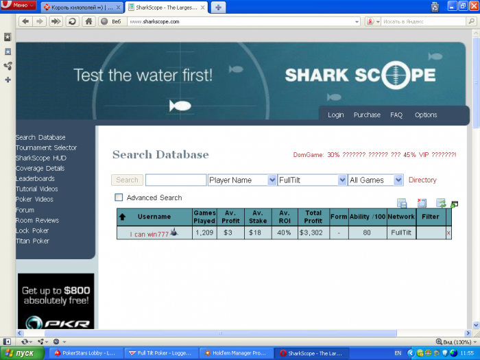The width and height of the screenshot is (480, 360).
Task: Open the zoom Вид (130%) control
Action: [457, 341]
